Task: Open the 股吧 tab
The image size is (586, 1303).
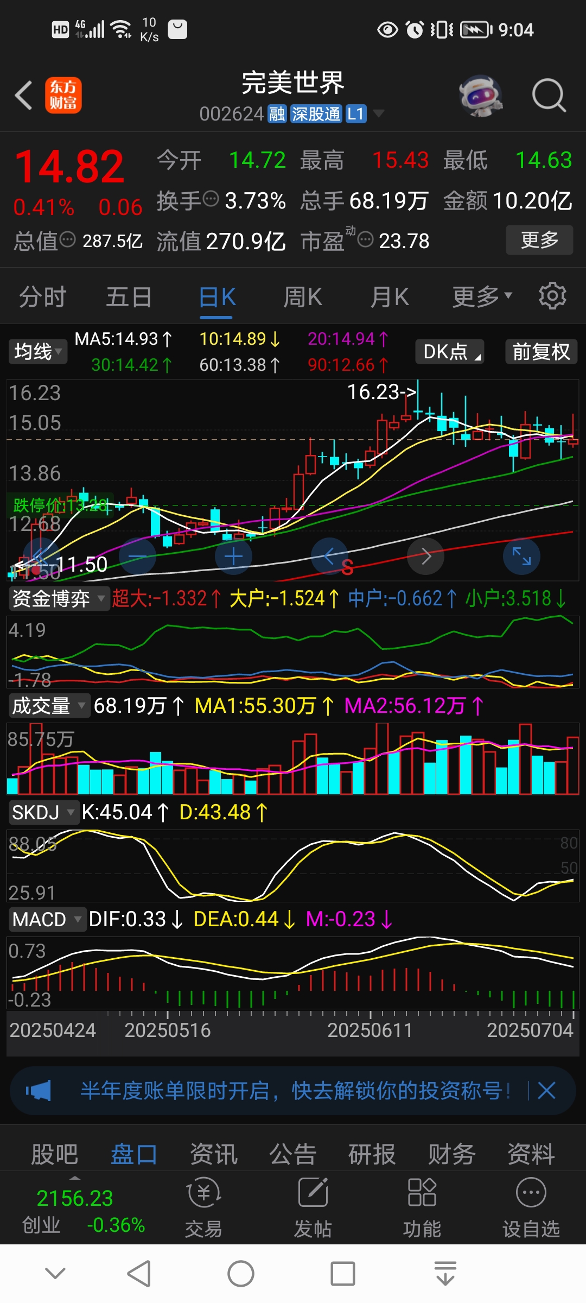Action: [x=54, y=1154]
